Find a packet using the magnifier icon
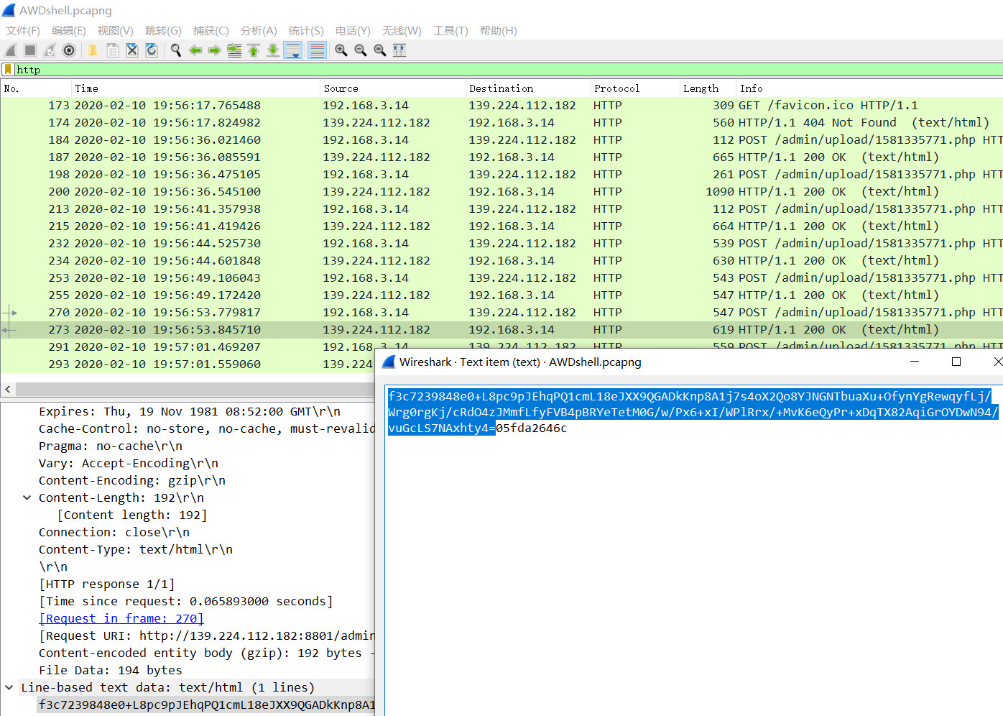 176,50
